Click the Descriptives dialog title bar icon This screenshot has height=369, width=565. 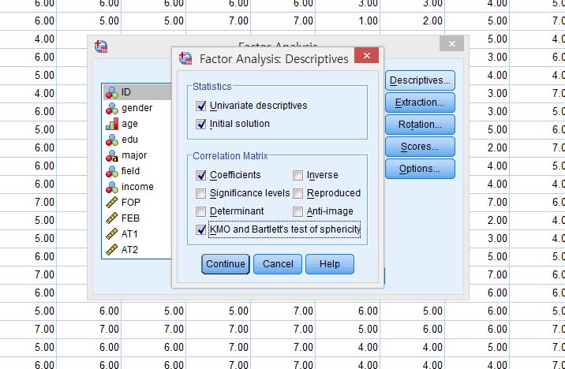pyautogui.click(x=185, y=58)
